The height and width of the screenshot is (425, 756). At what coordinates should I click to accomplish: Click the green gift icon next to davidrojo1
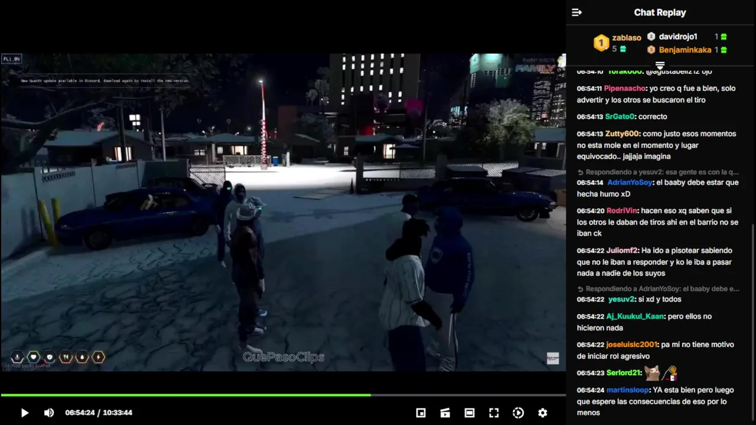coord(724,37)
